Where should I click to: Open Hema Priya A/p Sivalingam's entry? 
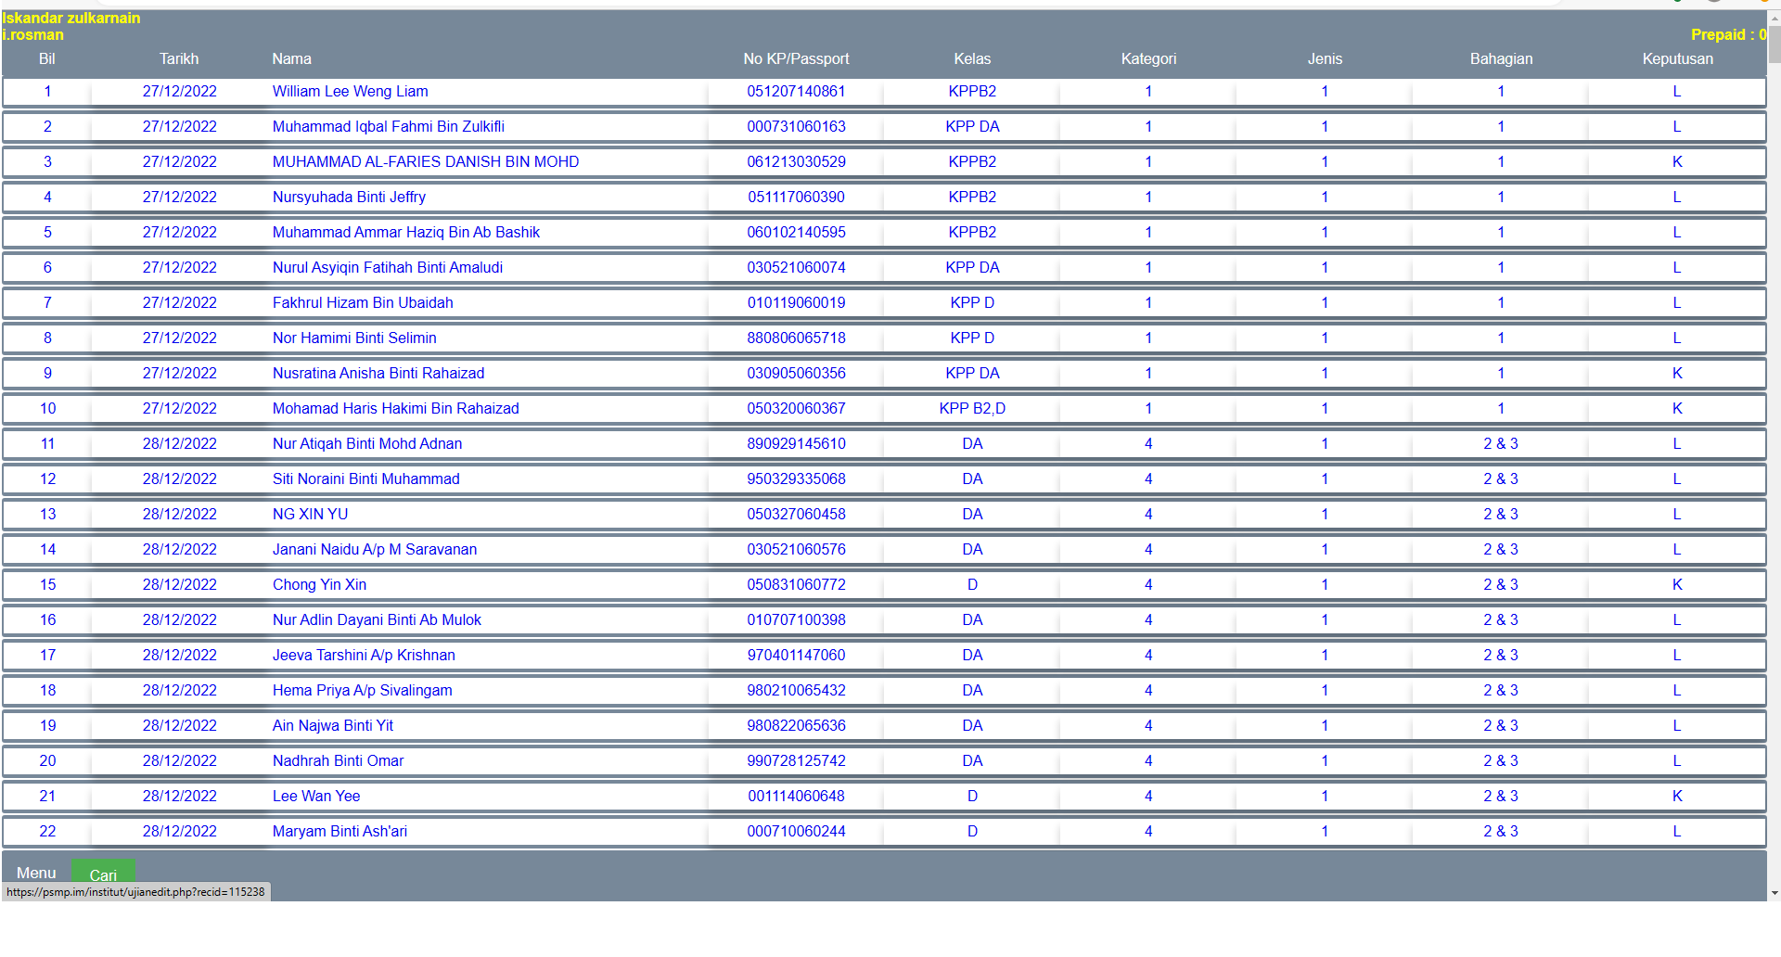pyautogui.click(x=362, y=691)
